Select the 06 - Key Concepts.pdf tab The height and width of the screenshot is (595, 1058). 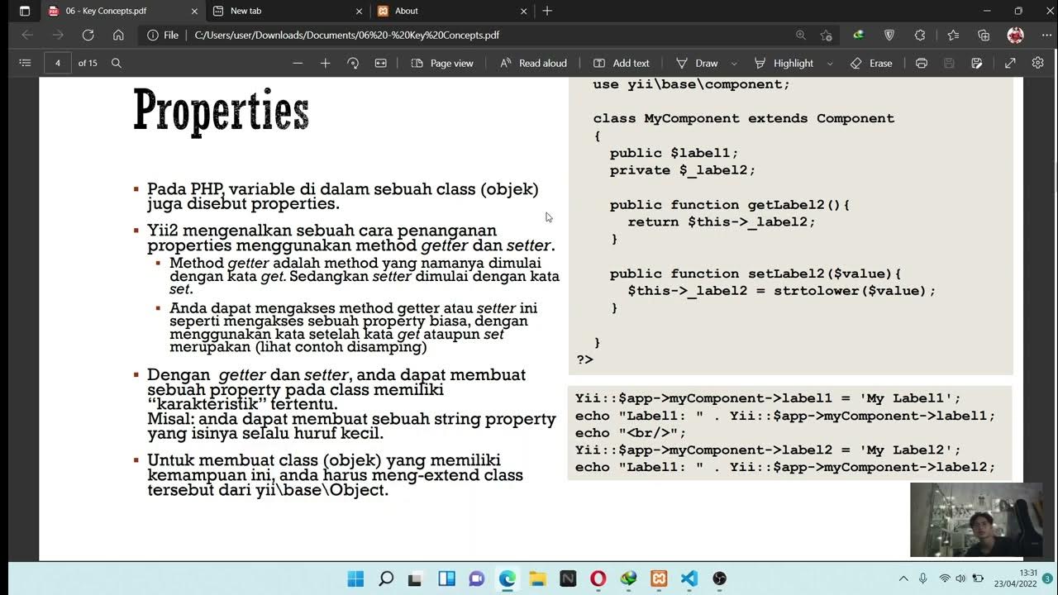pyautogui.click(x=121, y=11)
